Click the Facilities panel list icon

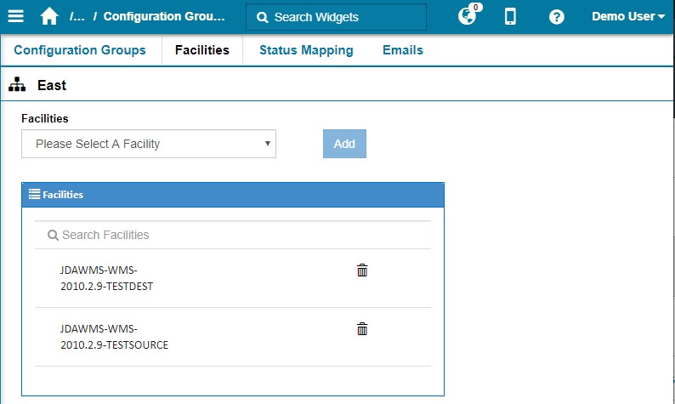[x=35, y=194]
